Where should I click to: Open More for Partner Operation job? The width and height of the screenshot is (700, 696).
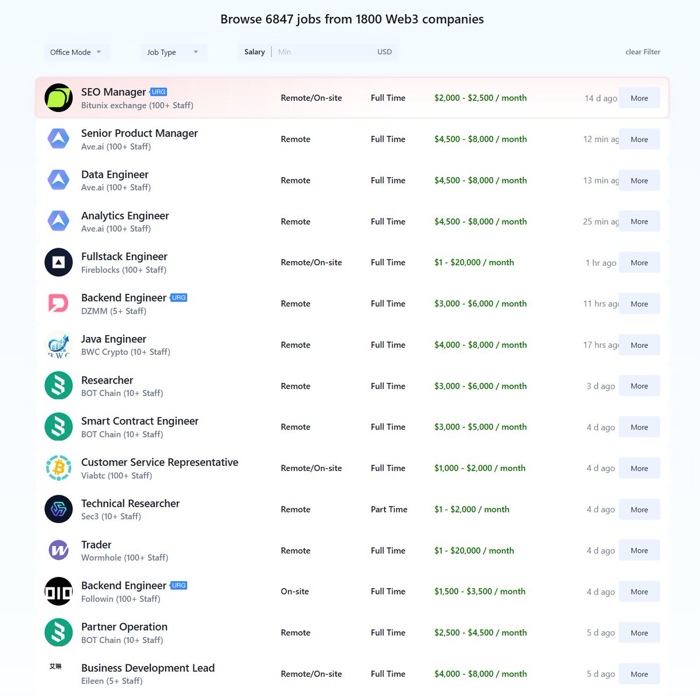[639, 633]
